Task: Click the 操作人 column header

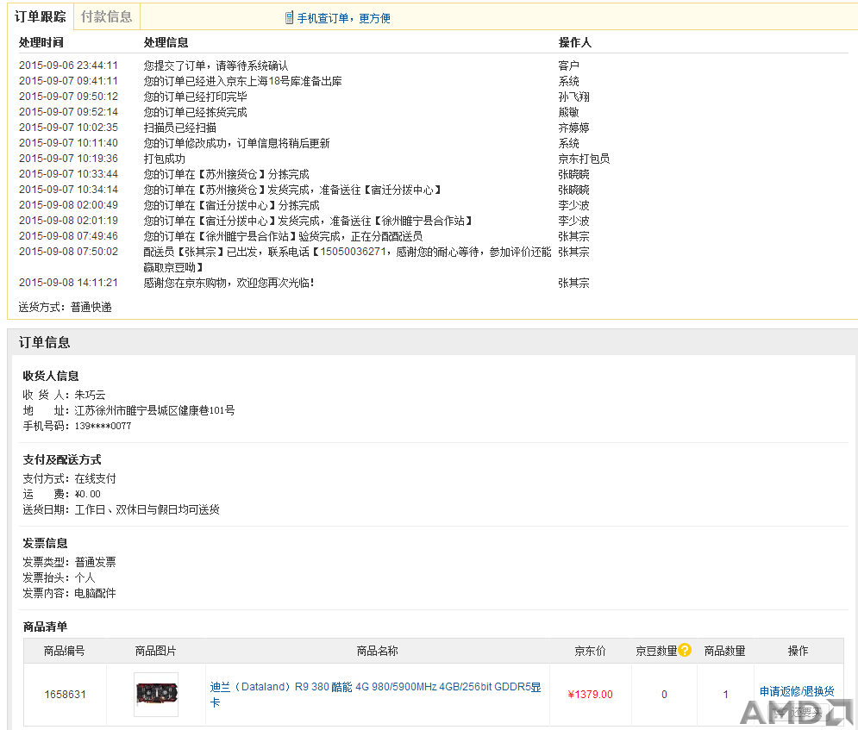Action: click(x=574, y=42)
